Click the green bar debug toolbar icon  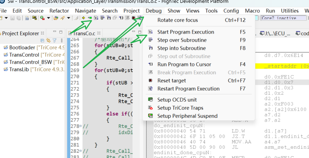click(90, 18)
